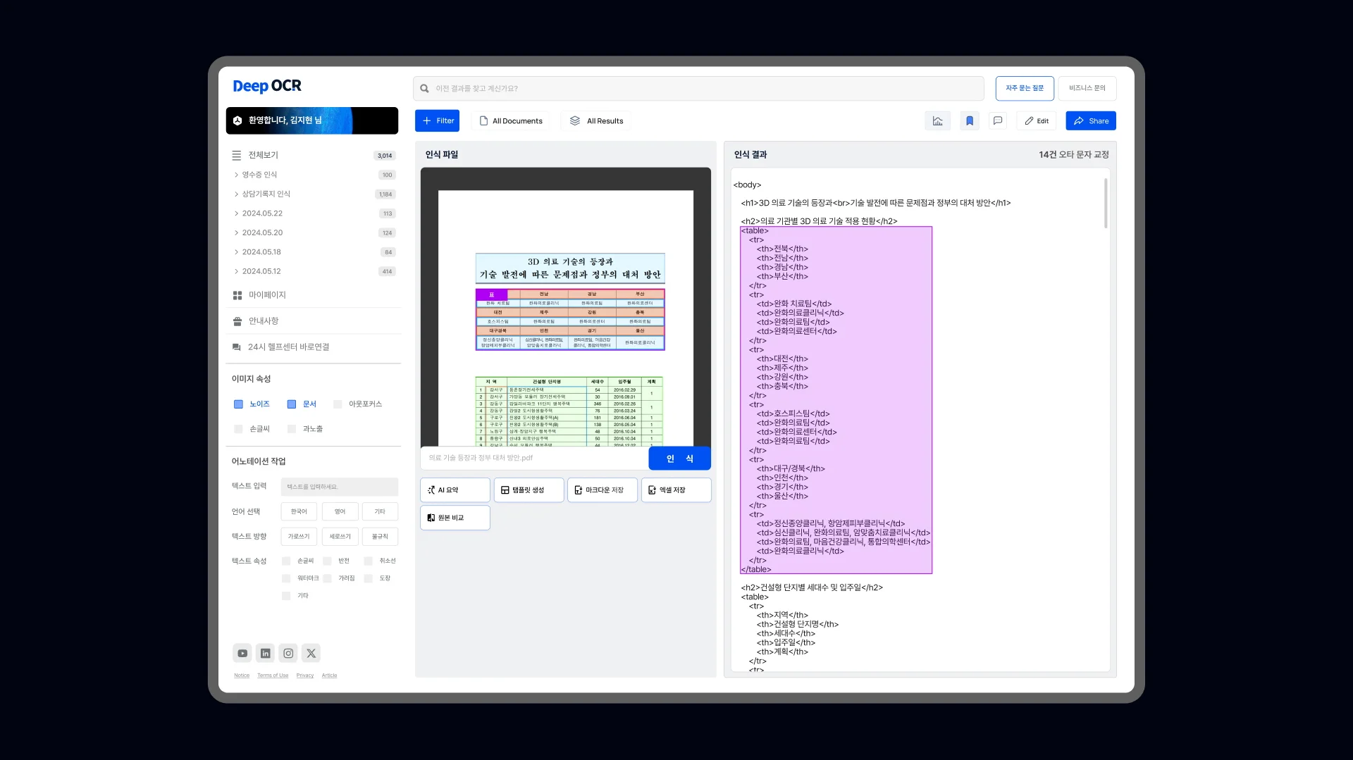1353x760 pixels.
Task: Click the Share button
Action: pos(1090,121)
